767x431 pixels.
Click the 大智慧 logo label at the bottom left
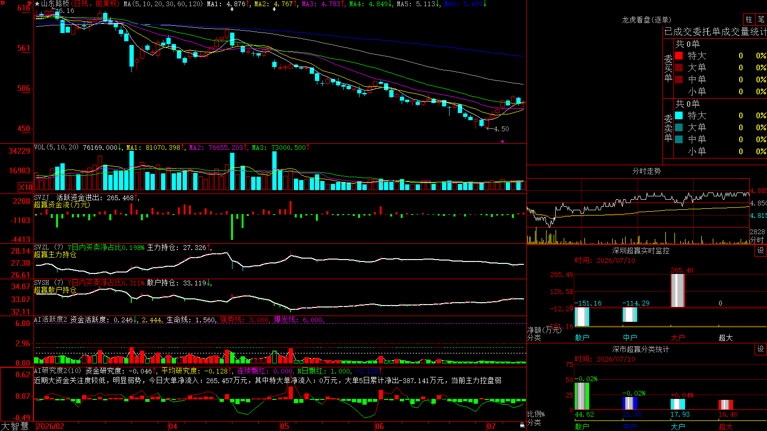(x=15, y=426)
